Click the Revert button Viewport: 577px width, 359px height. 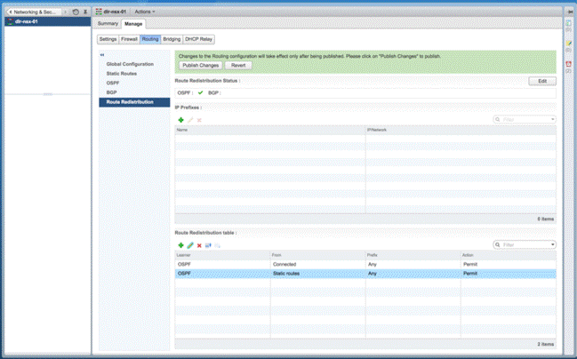coord(238,65)
